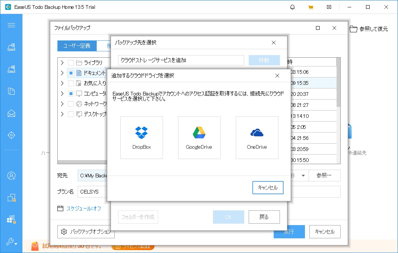Click the 戻る button
398x253 pixels.
(264, 217)
